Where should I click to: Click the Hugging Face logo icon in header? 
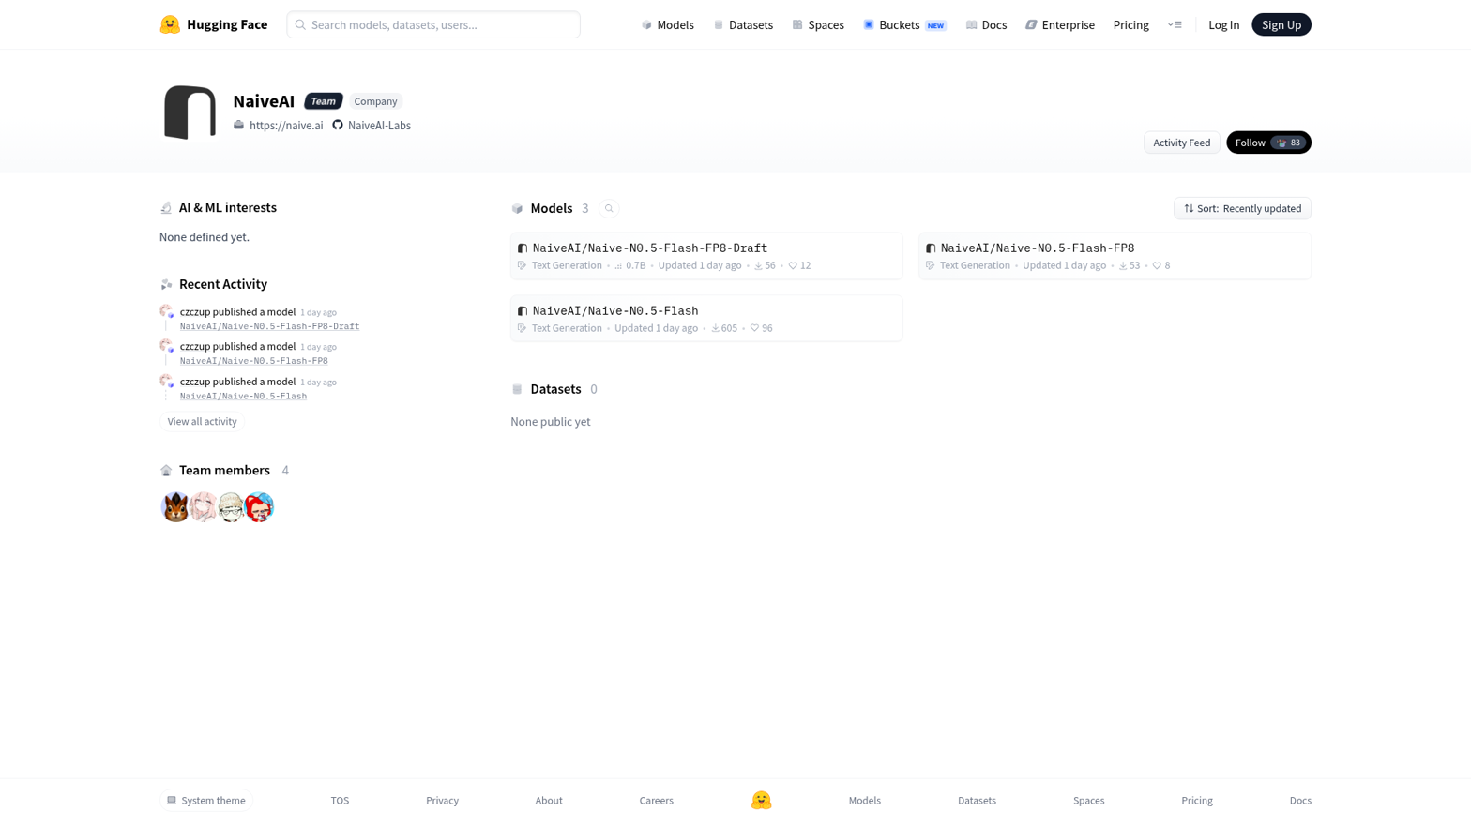tap(170, 24)
